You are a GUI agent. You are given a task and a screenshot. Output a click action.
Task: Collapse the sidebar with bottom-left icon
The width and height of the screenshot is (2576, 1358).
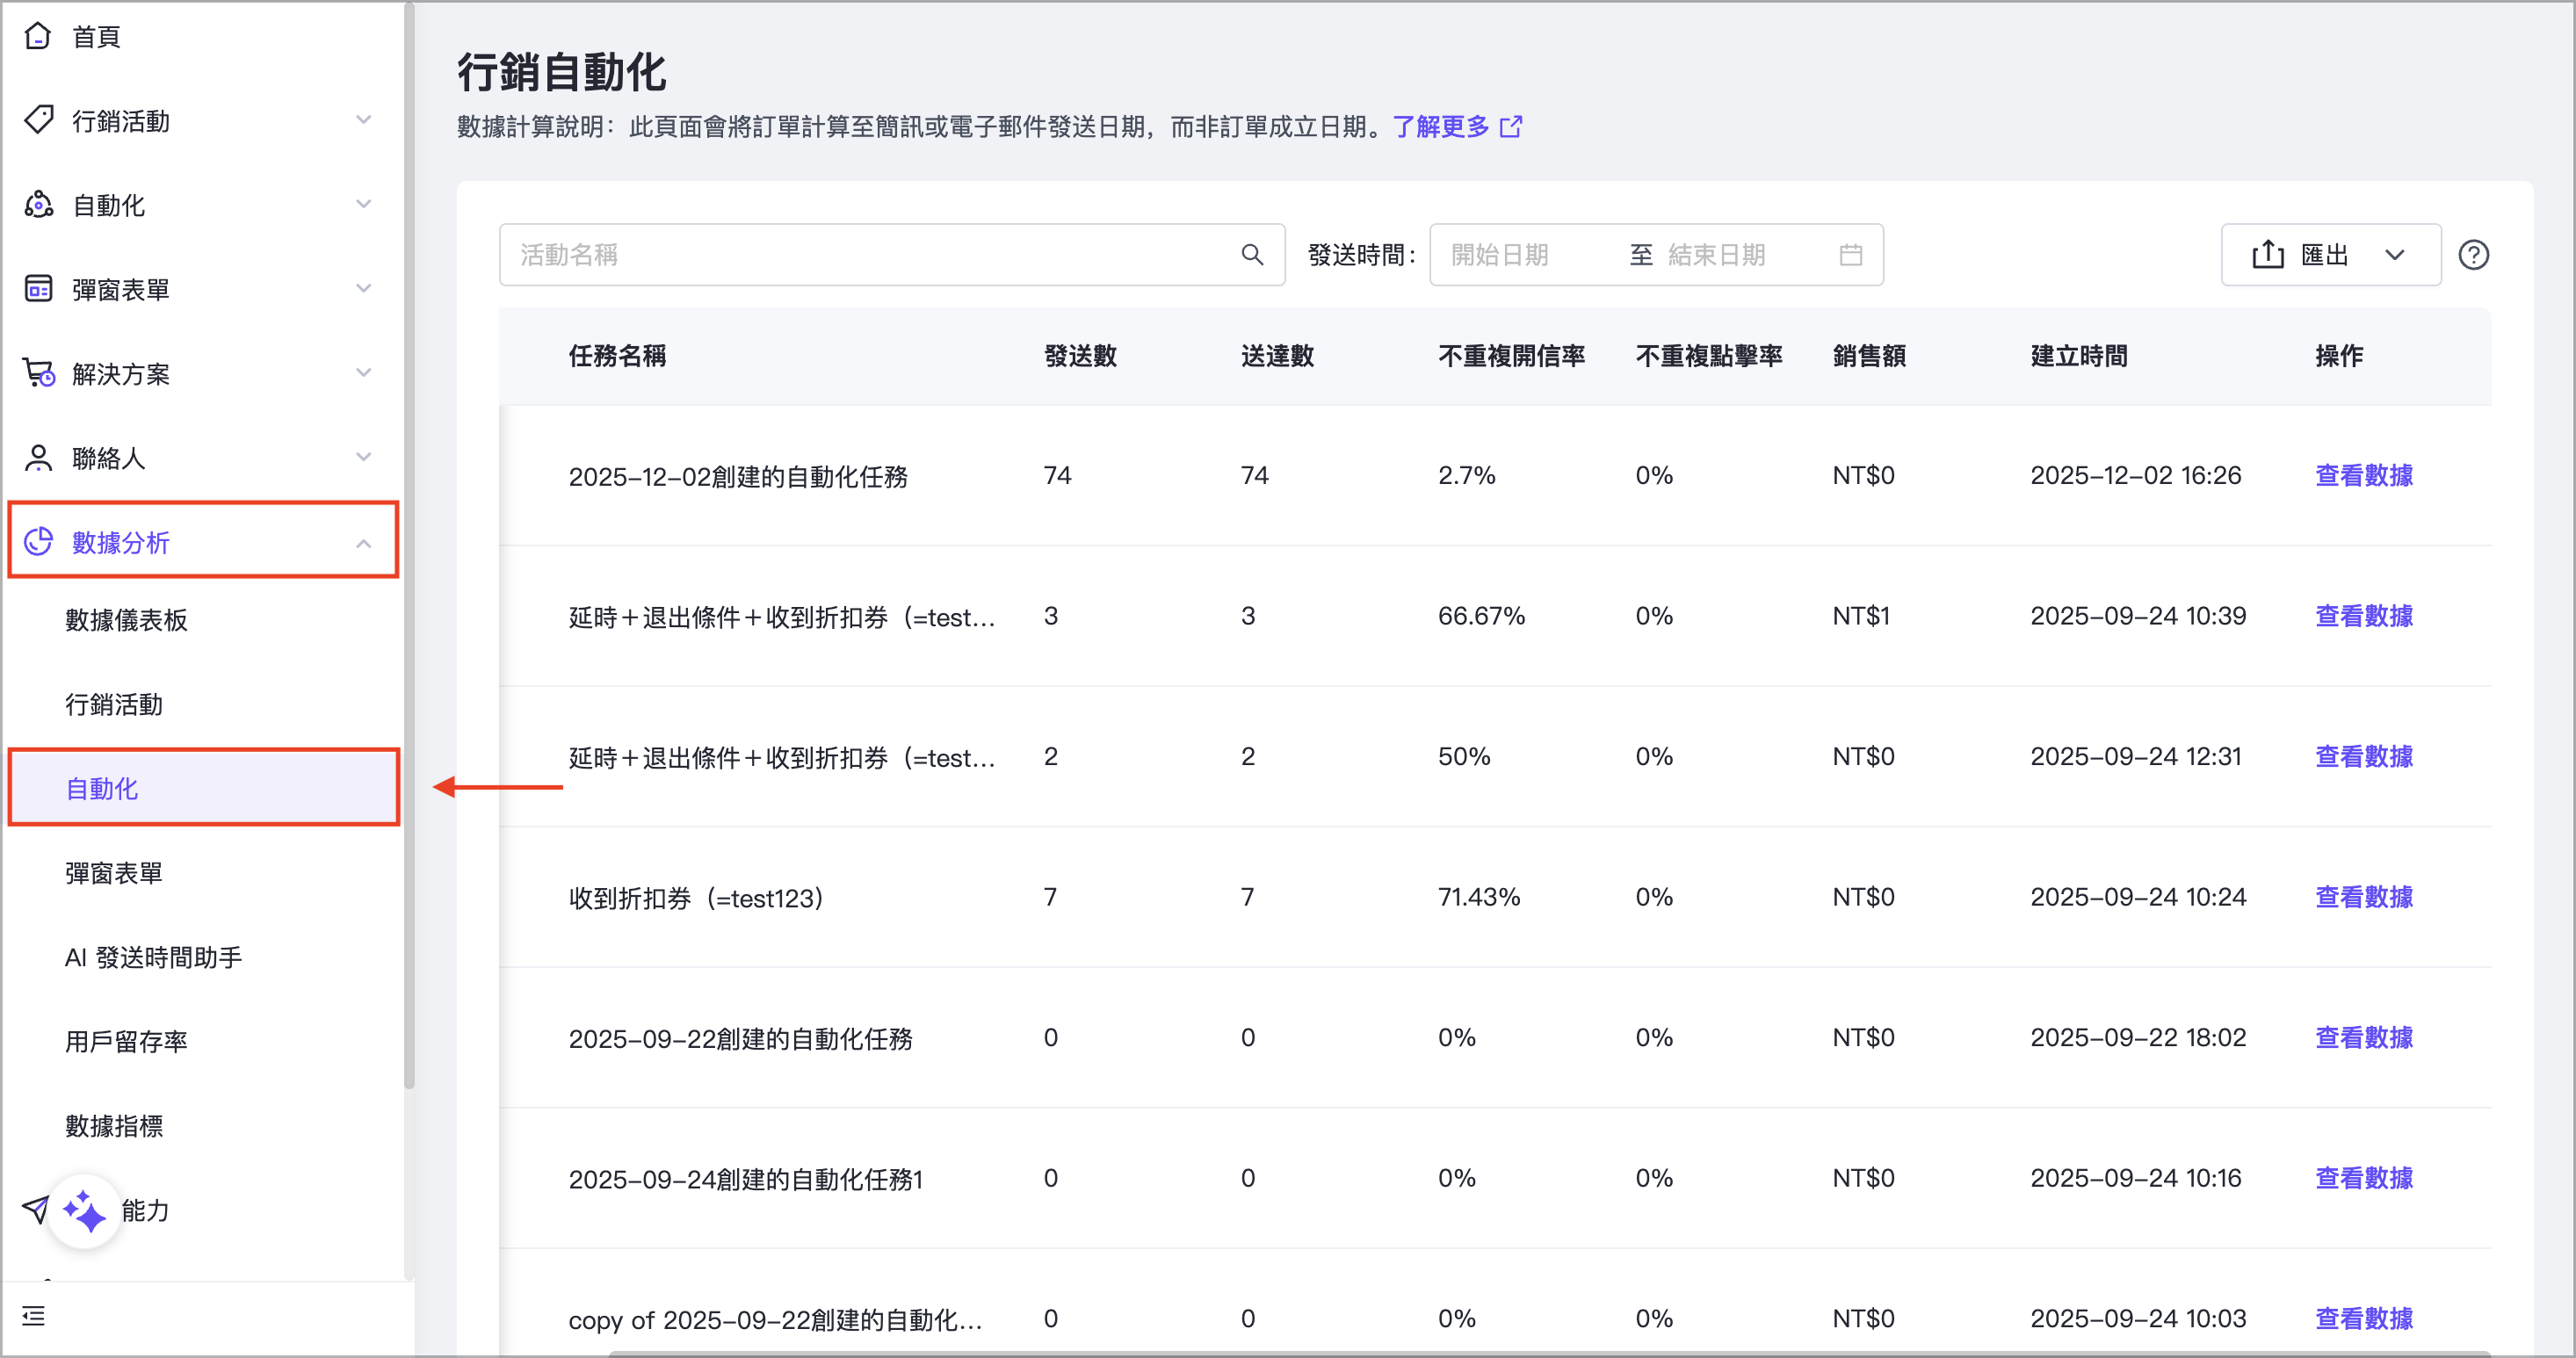[33, 1317]
